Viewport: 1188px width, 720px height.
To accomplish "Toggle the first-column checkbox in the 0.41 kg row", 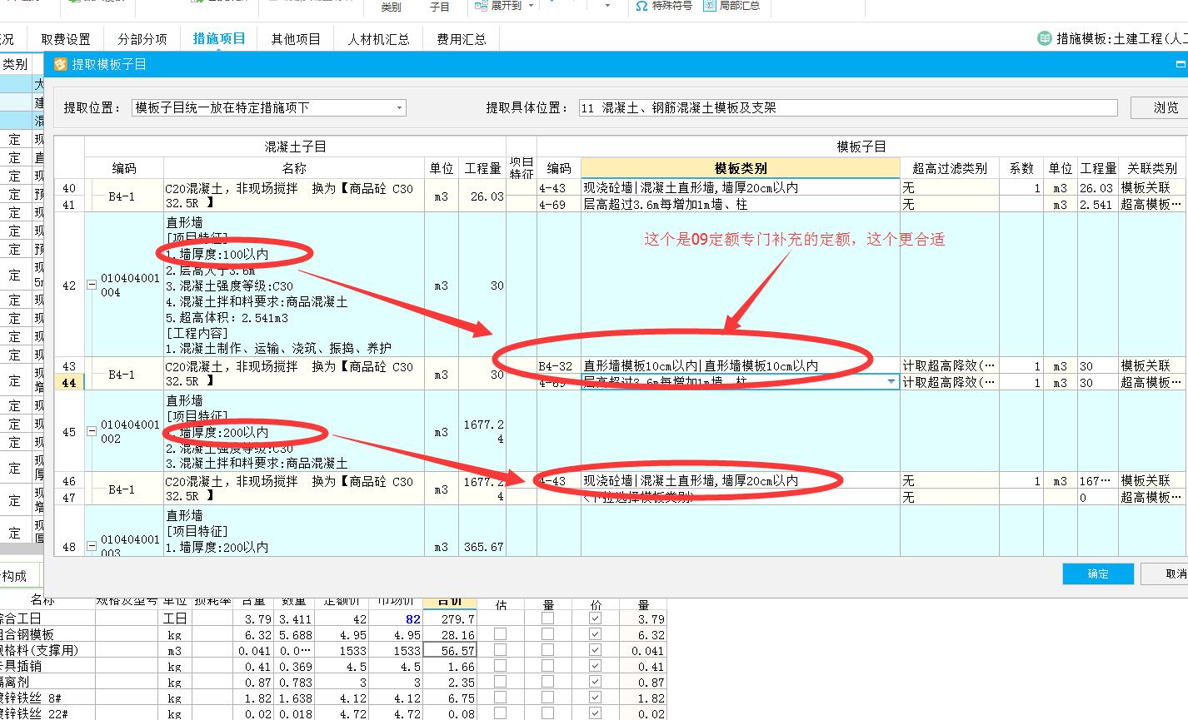I will [500, 666].
